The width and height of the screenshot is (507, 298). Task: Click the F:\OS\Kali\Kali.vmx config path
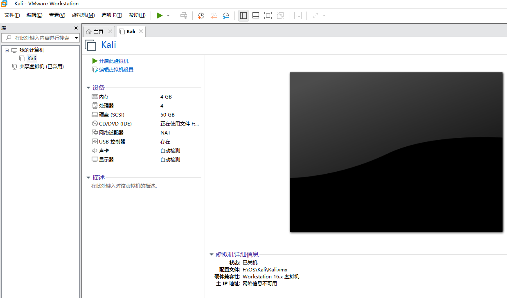(265, 270)
